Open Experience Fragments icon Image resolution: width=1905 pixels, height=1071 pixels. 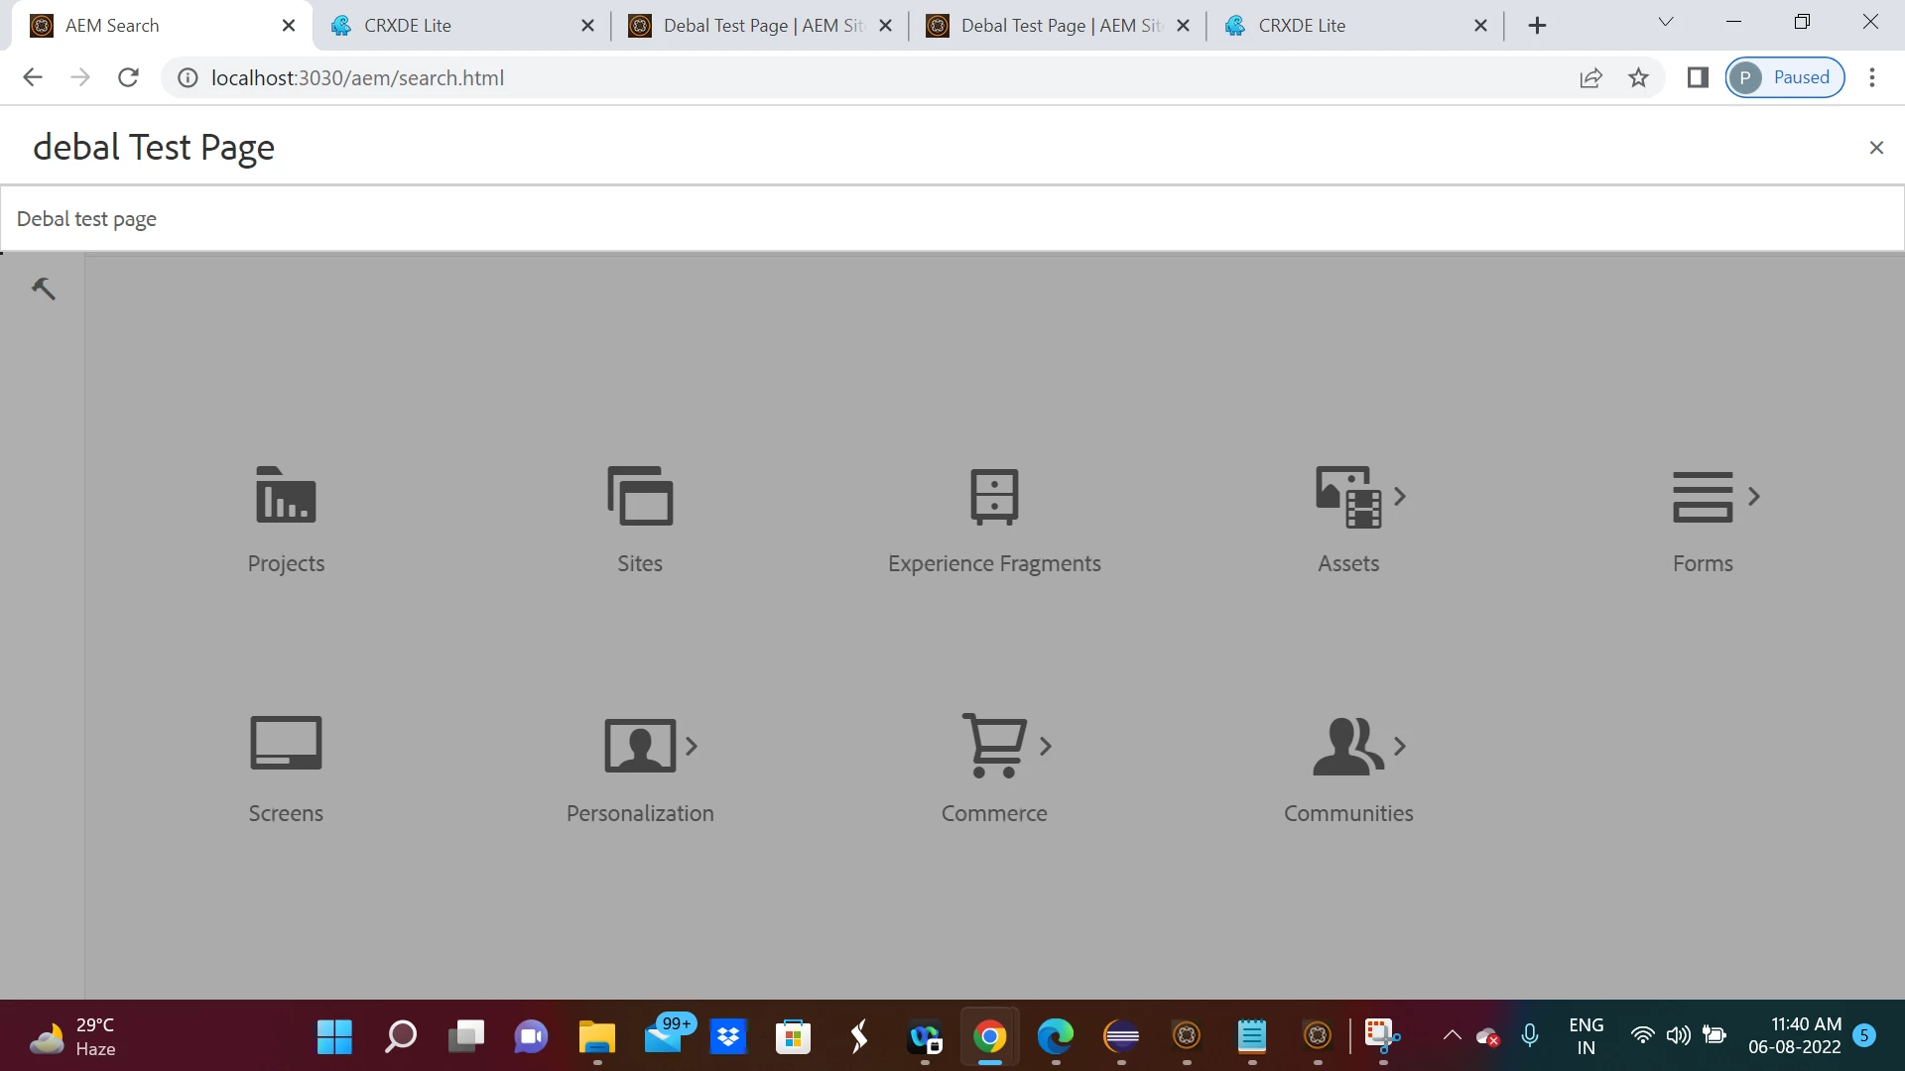click(994, 496)
